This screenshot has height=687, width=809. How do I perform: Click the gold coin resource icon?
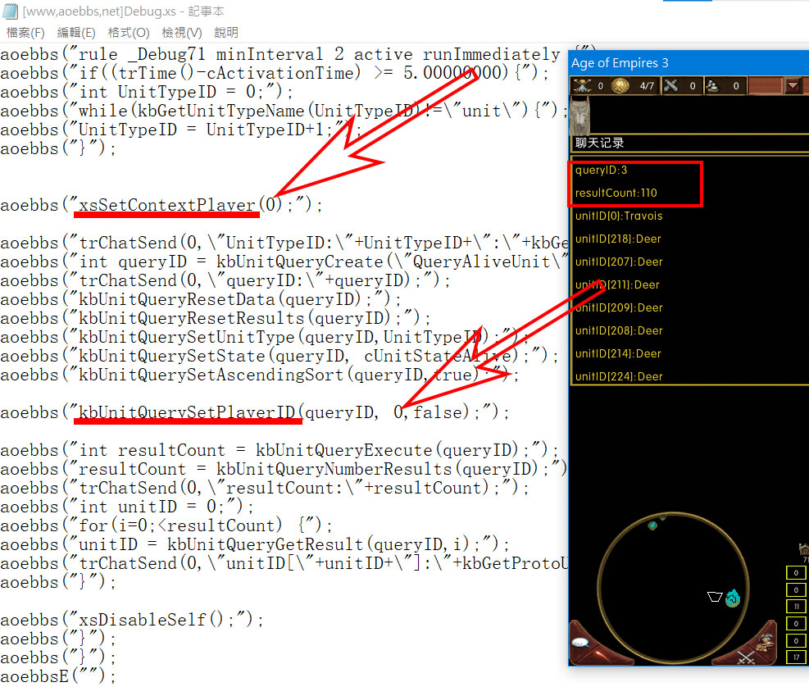click(620, 86)
